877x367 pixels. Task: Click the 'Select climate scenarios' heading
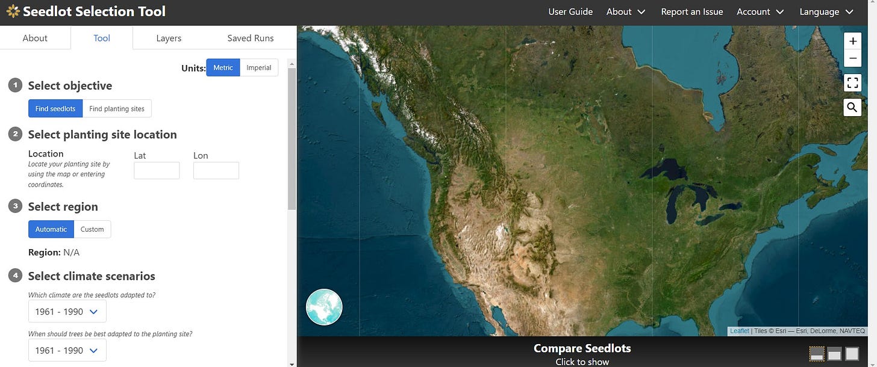[92, 276]
